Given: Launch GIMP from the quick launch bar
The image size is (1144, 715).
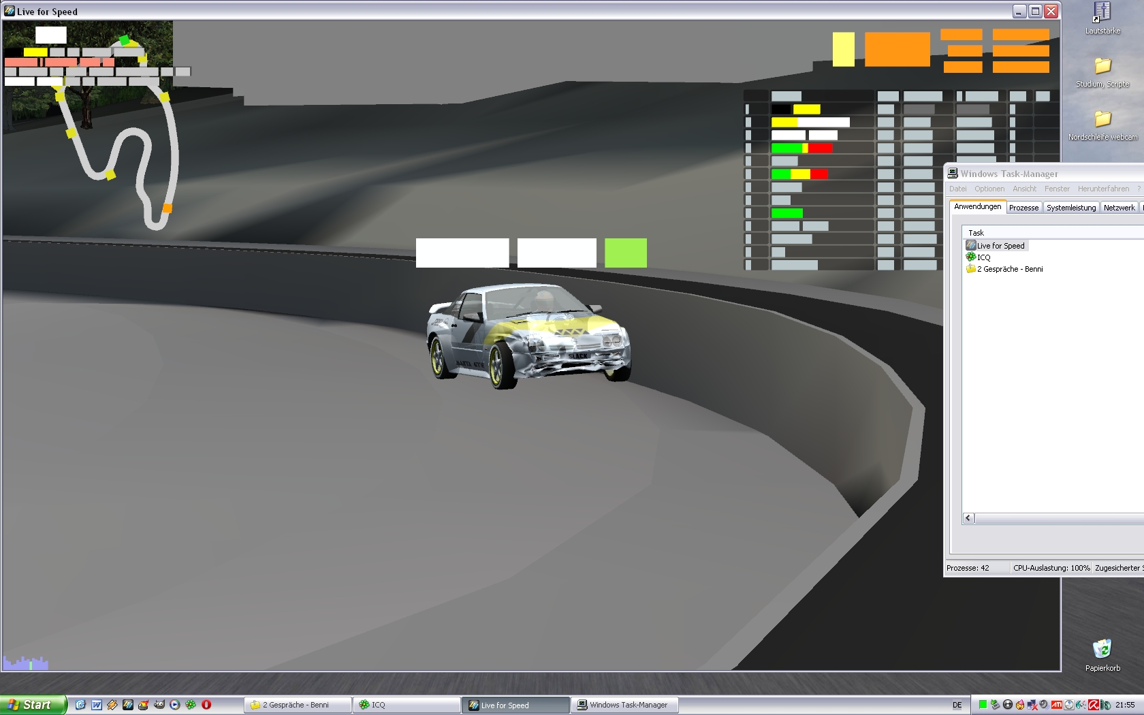Looking at the screenshot, I should [x=159, y=705].
